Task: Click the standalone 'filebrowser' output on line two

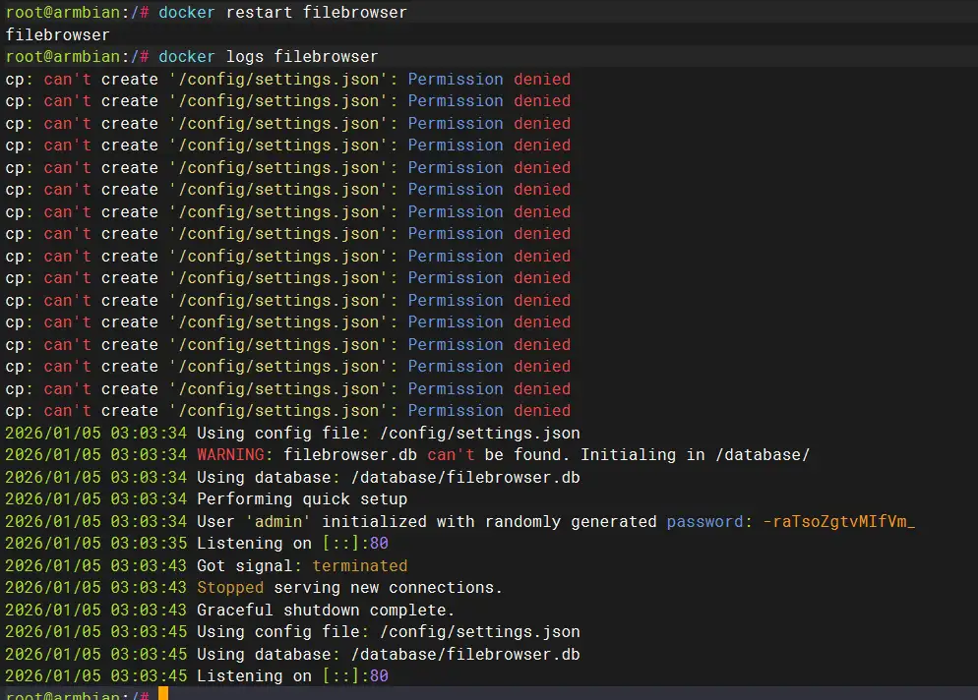Action: 57,34
